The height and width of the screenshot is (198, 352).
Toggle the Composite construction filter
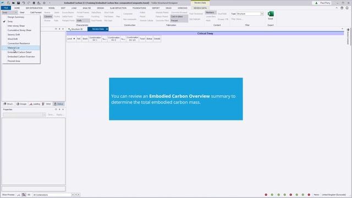click(x=128, y=14)
